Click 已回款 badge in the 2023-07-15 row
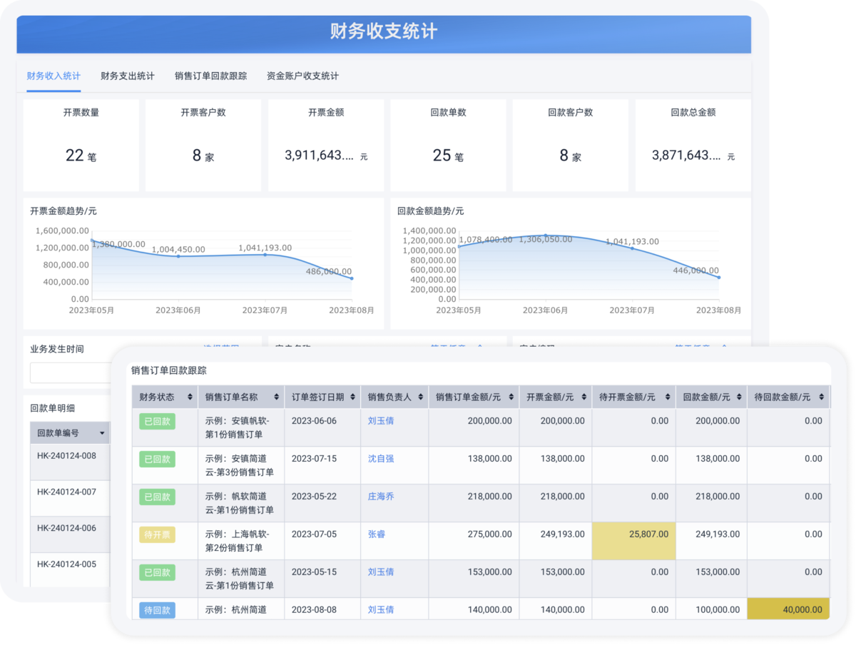 (157, 459)
